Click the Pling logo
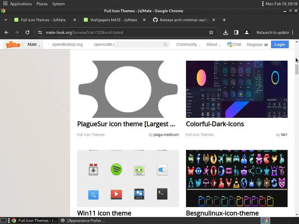Viewport: 299px width, 224px height. pyautogui.click(x=13, y=45)
